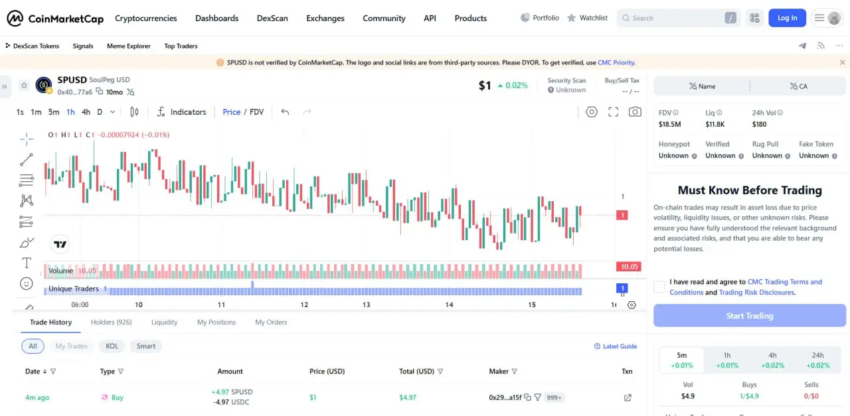Screen dimensions: 850x416
Task: Agree to CMC Trading Terms checkbox
Action: pyautogui.click(x=659, y=287)
